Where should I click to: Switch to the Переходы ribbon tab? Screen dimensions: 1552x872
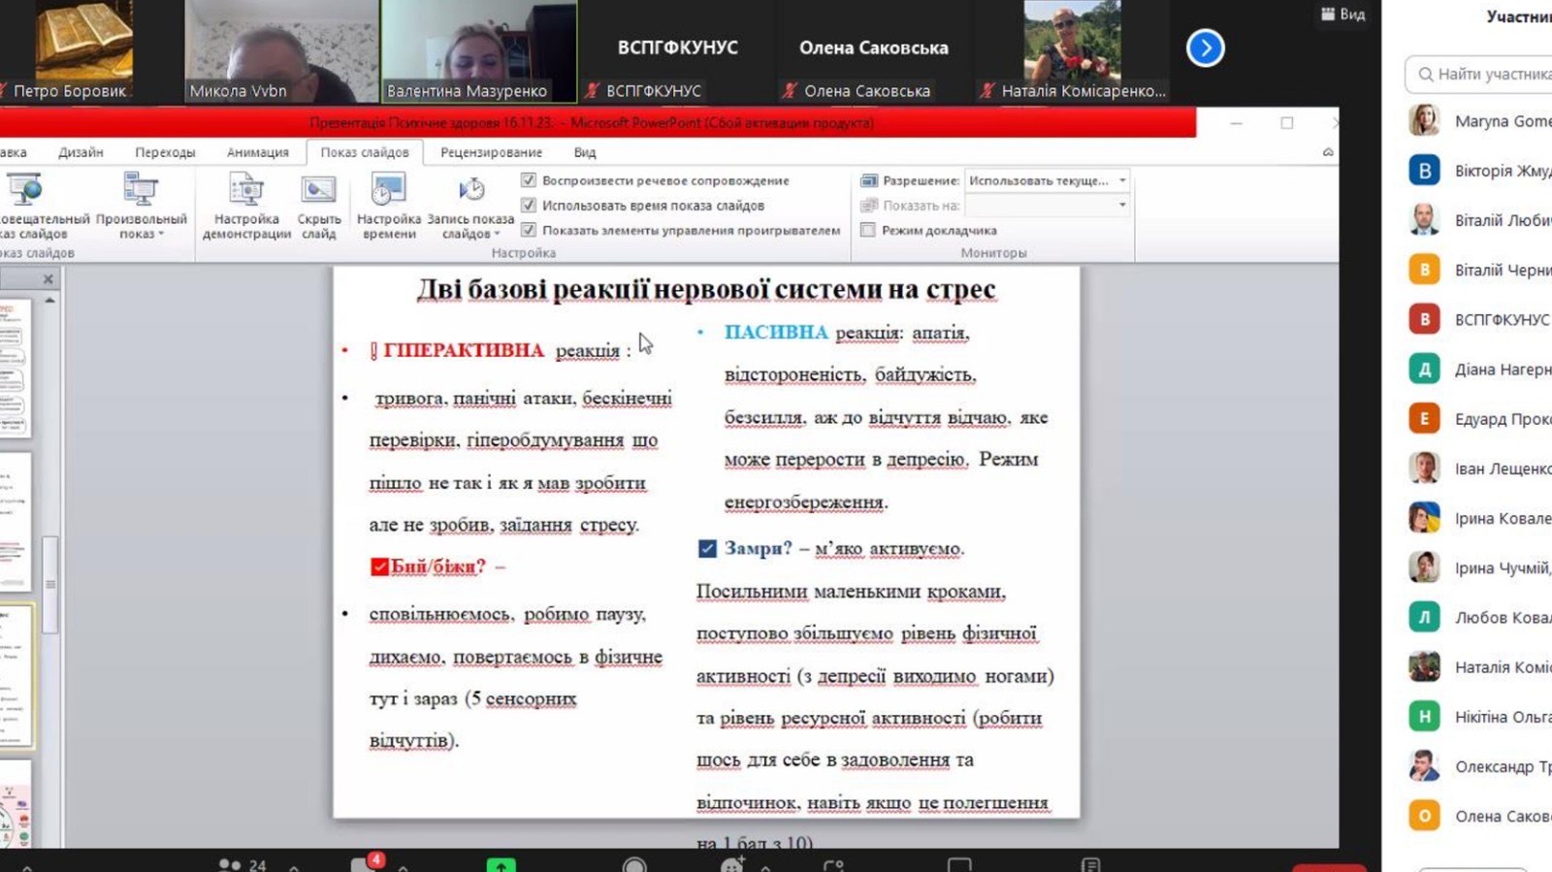(165, 152)
